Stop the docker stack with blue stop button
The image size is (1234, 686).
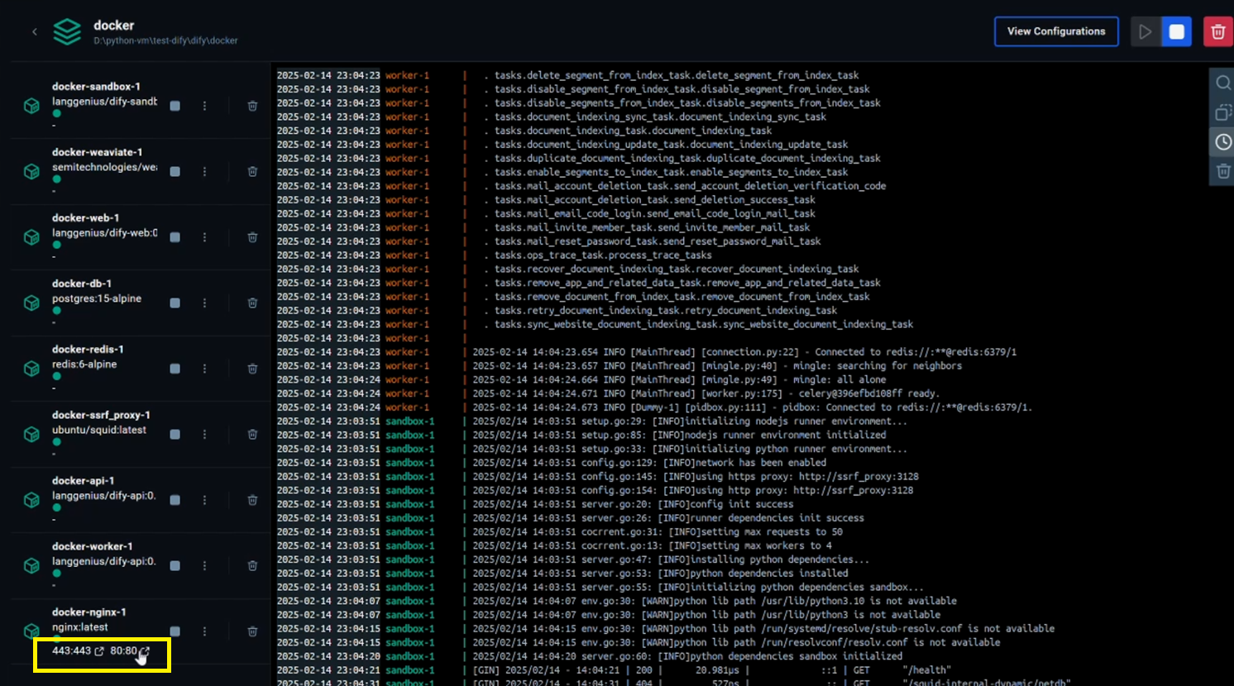(x=1176, y=31)
